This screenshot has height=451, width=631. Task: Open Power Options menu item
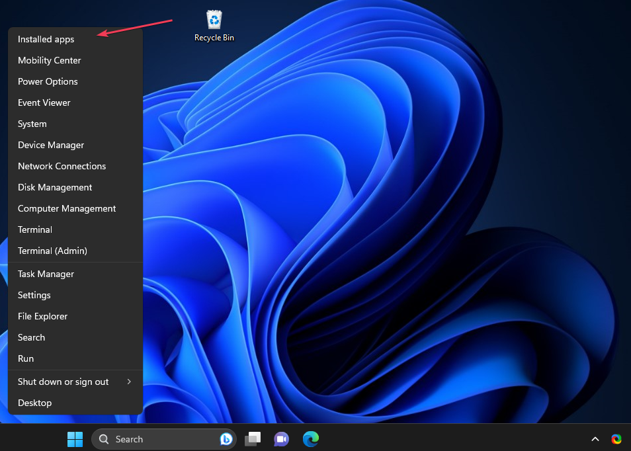coord(48,81)
